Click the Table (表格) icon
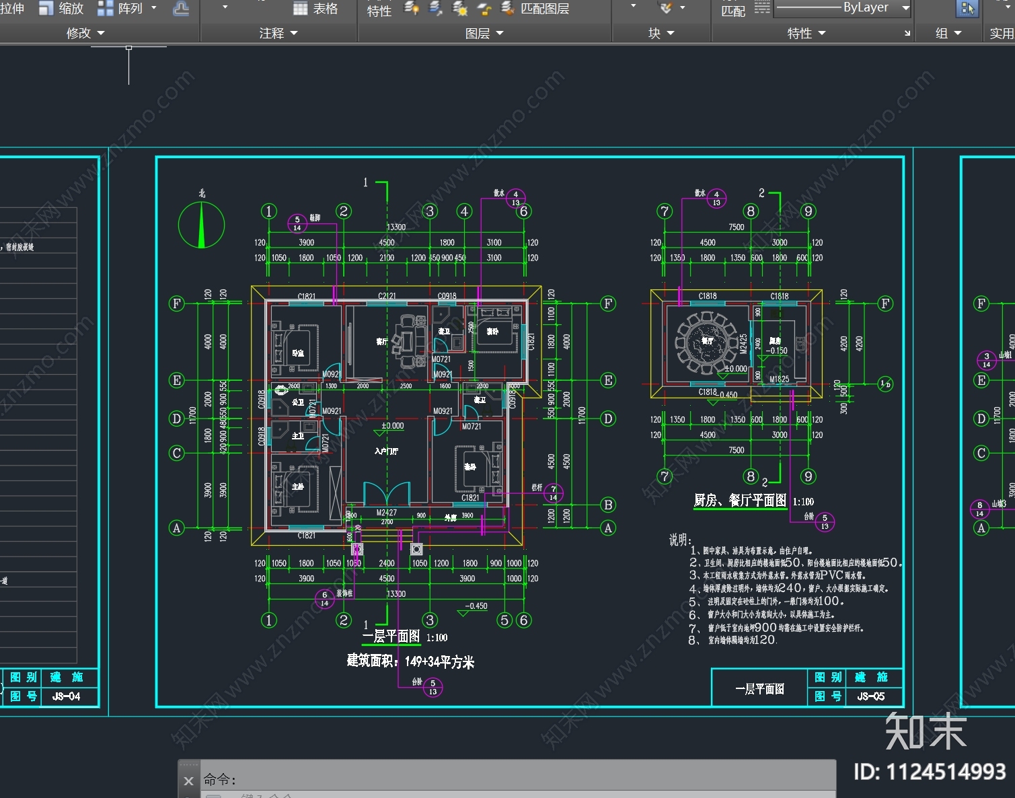The width and height of the screenshot is (1015, 798). pos(301,8)
